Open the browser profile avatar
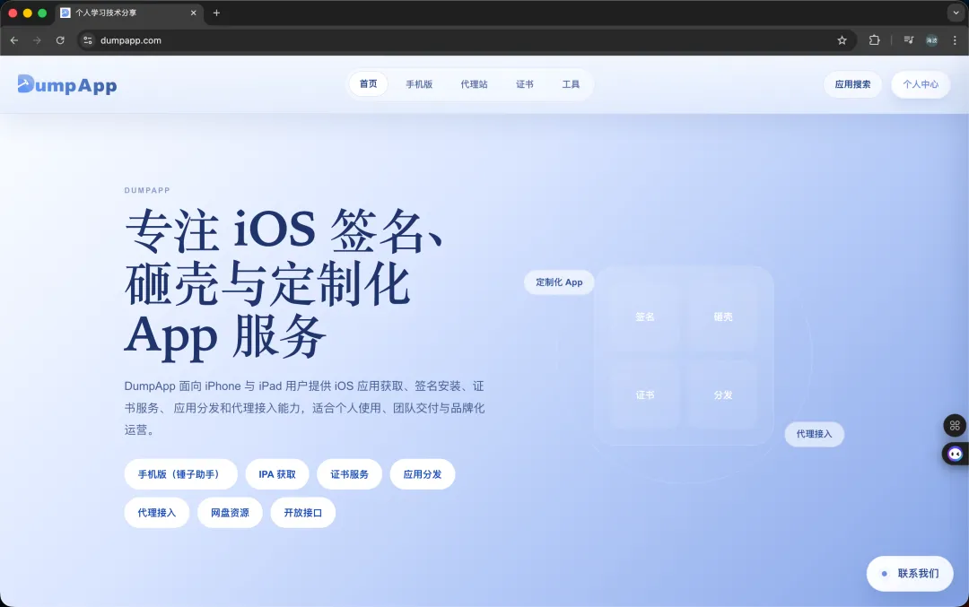Image resolution: width=969 pixels, height=607 pixels. click(931, 40)
